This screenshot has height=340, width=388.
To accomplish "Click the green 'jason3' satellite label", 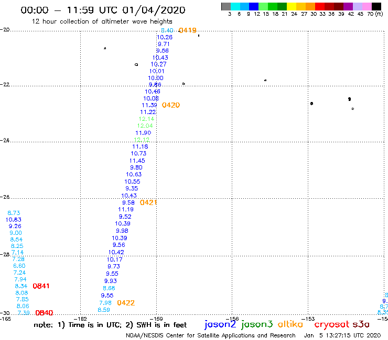I will tap(257, 325).
